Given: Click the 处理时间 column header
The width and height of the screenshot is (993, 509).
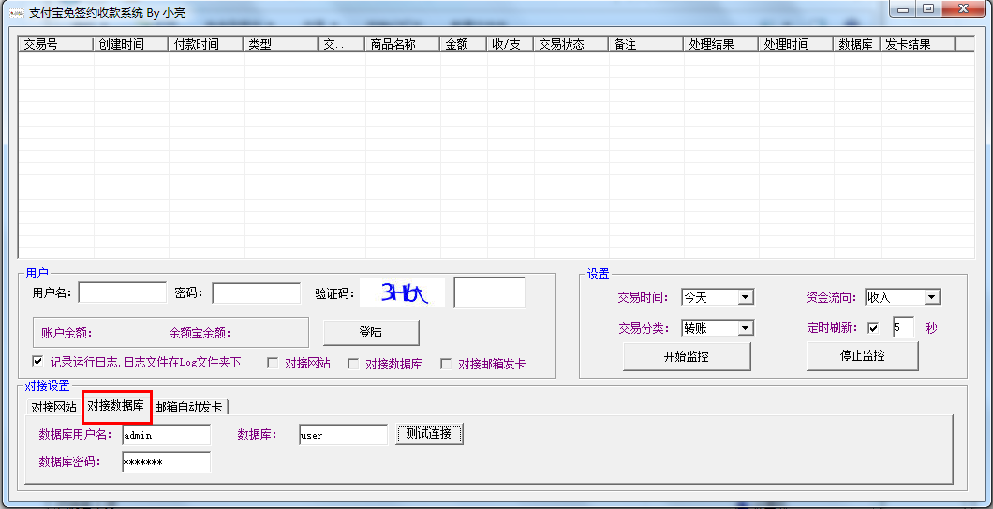Looking at the screenshot, I should pos(796,44).
